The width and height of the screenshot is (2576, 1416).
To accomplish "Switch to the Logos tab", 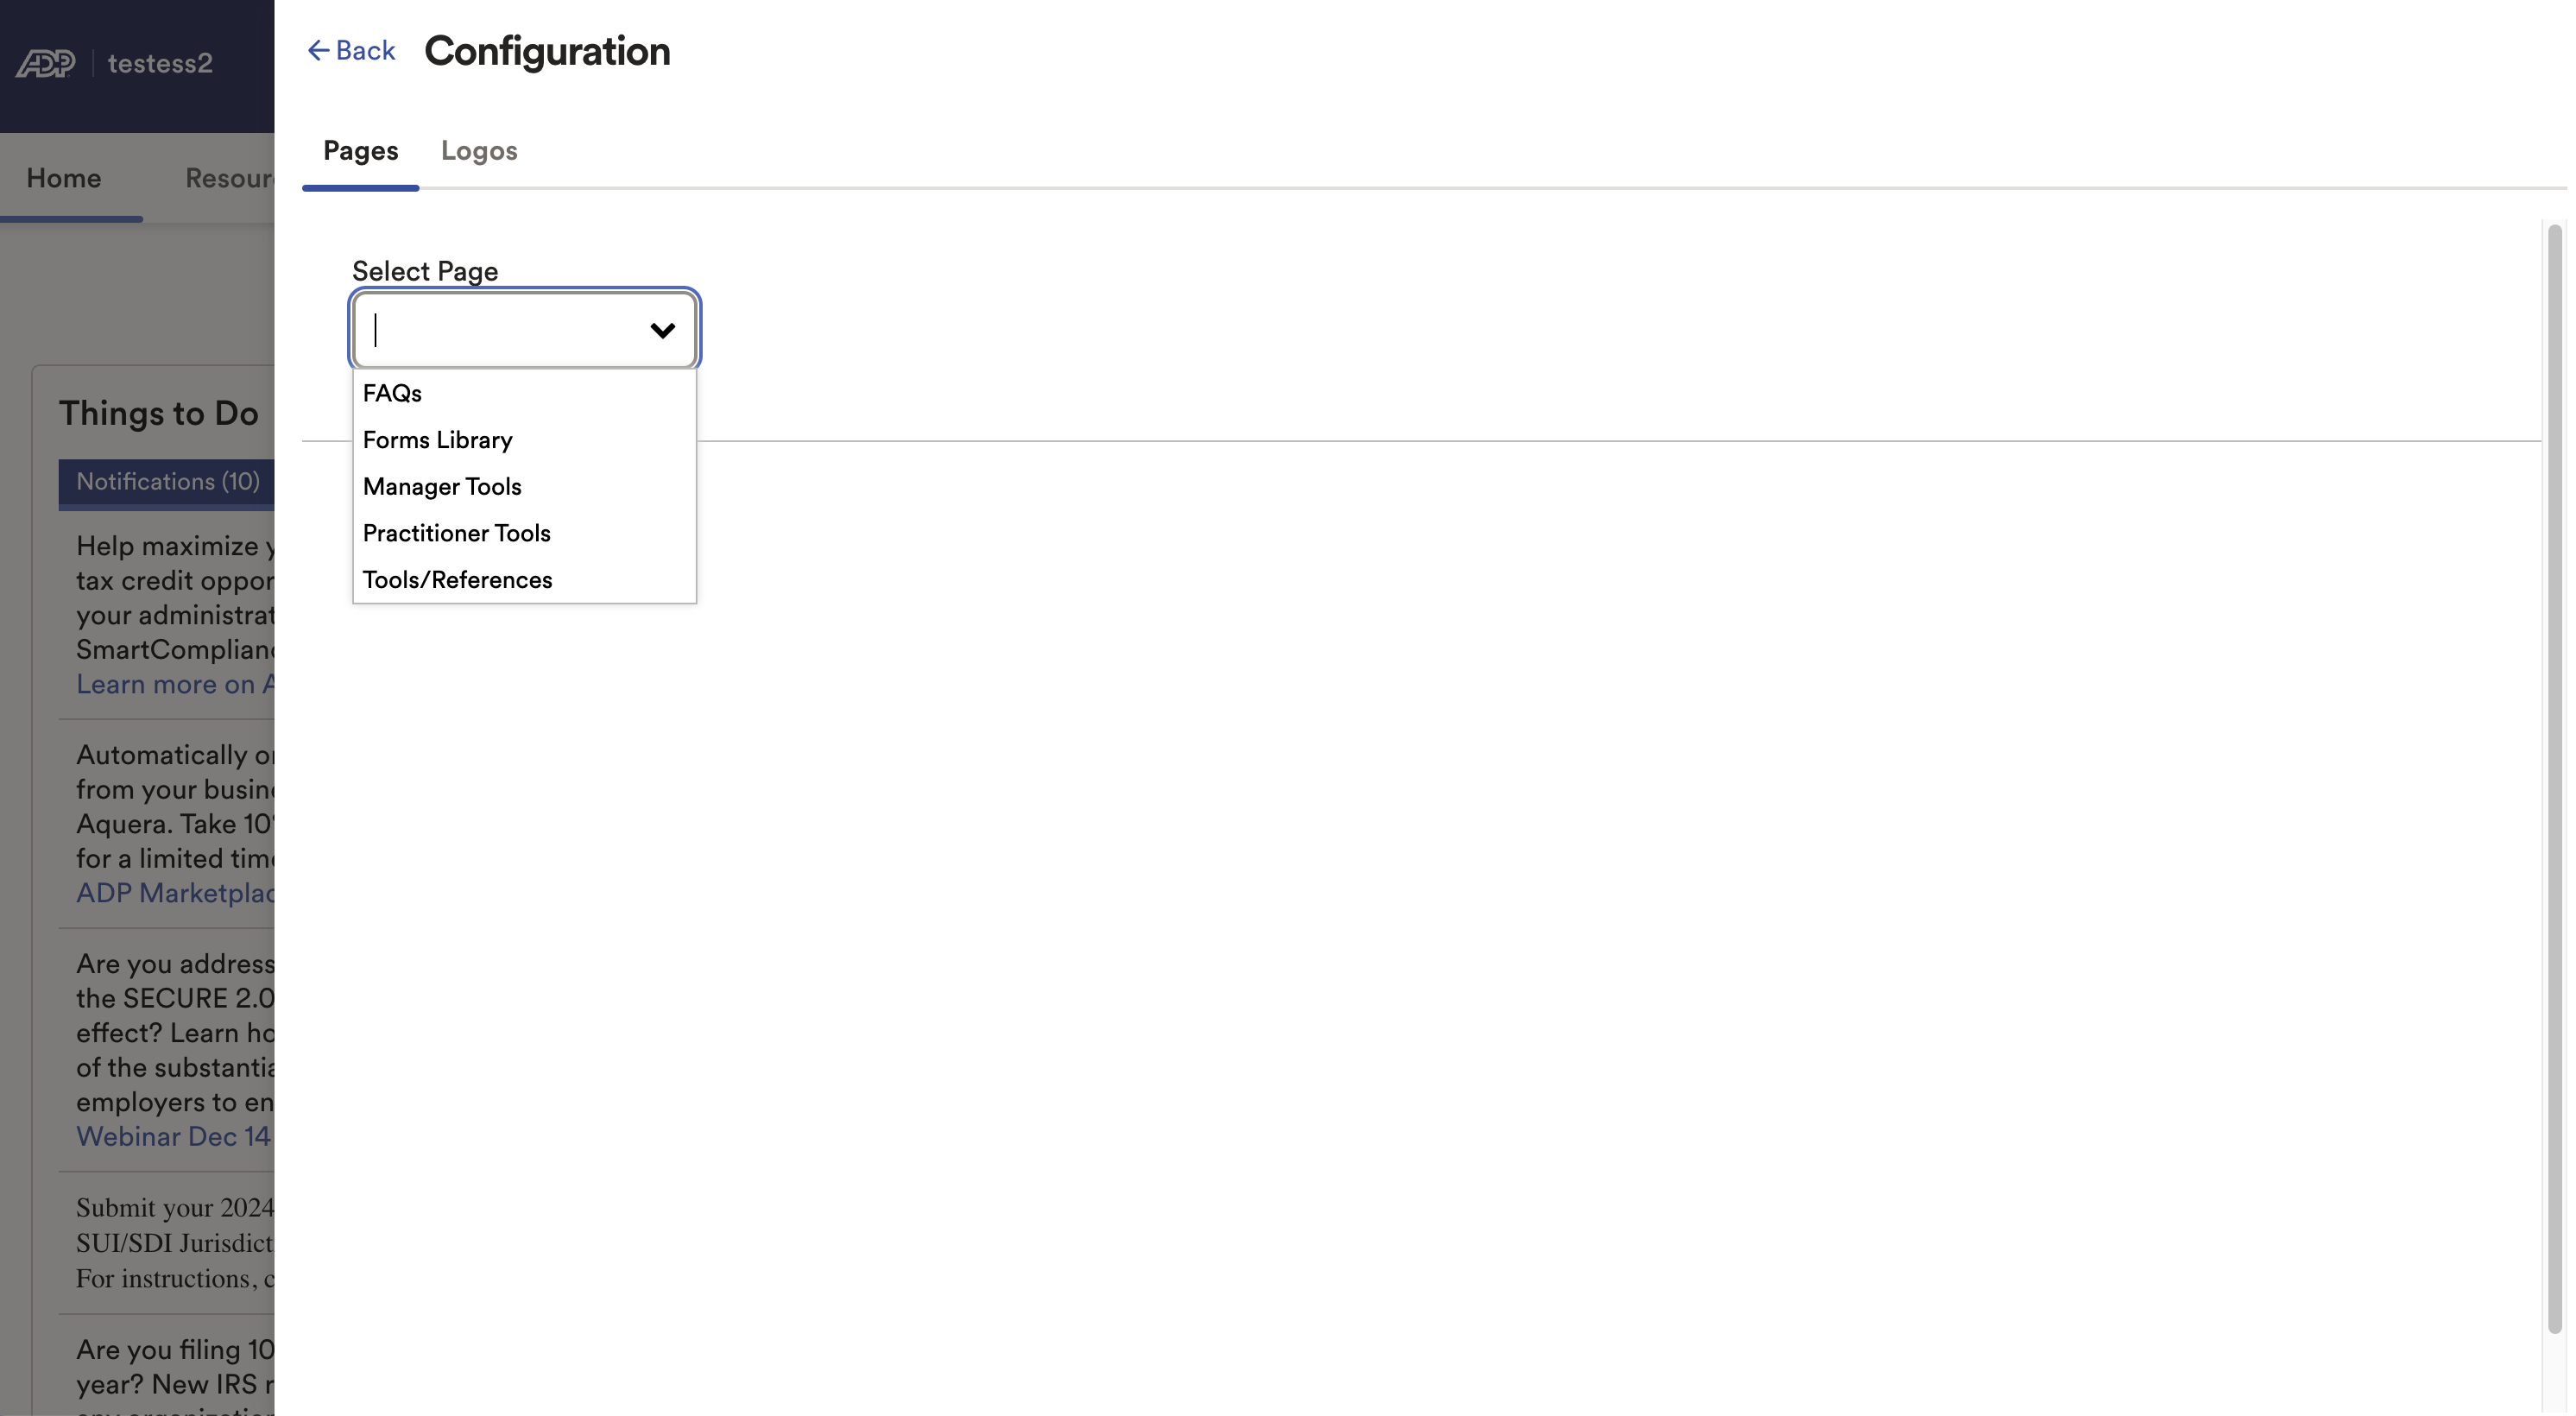I will pos(479,151).
